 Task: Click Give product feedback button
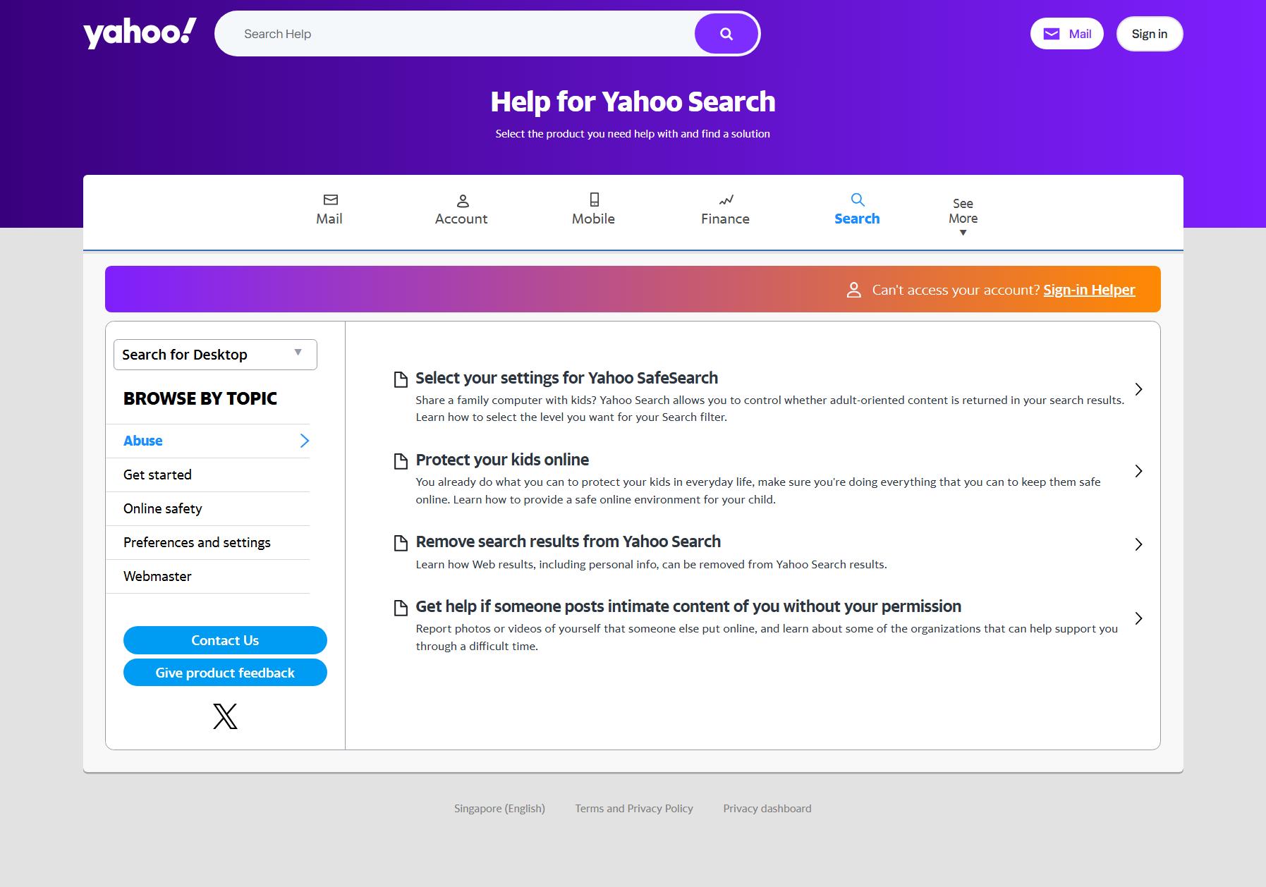225,673
